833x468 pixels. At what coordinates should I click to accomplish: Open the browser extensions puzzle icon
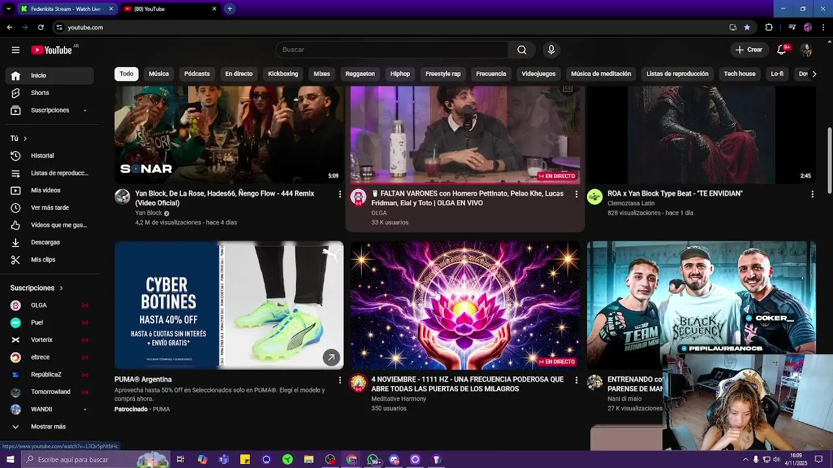click(769, 27)
